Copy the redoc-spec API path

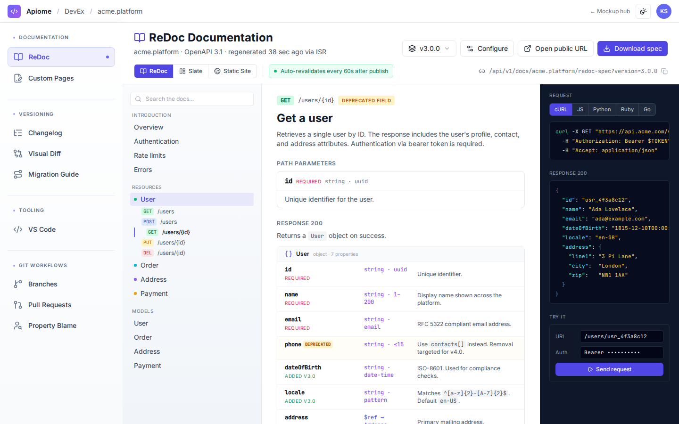[664, 71]
